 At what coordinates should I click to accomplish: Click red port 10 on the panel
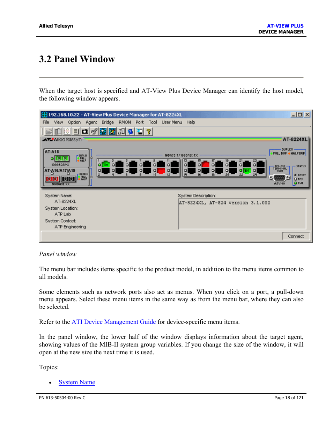(161, 171)
